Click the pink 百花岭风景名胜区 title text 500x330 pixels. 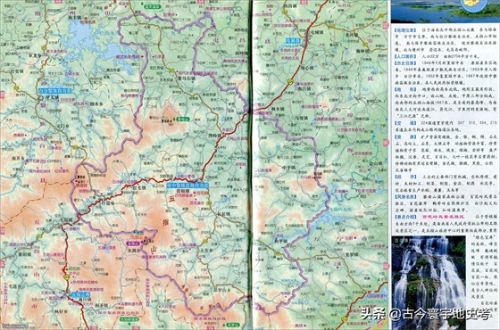tap(444, 217)
